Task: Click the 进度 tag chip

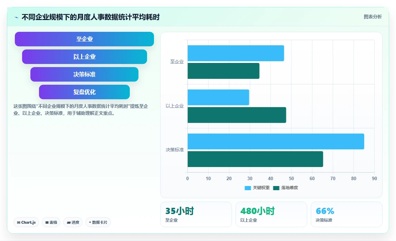Action: tap(73, 222)
